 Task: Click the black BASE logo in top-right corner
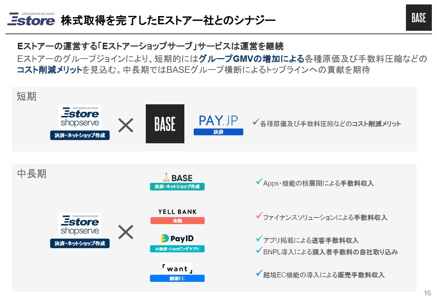point(419,18)
